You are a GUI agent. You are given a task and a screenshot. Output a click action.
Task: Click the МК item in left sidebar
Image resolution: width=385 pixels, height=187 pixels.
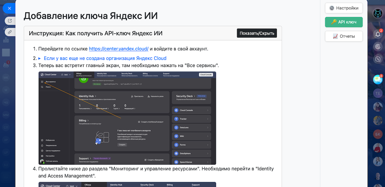[6, 78]
